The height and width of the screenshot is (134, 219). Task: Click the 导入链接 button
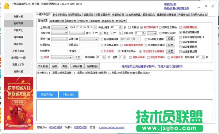(43, 66)
